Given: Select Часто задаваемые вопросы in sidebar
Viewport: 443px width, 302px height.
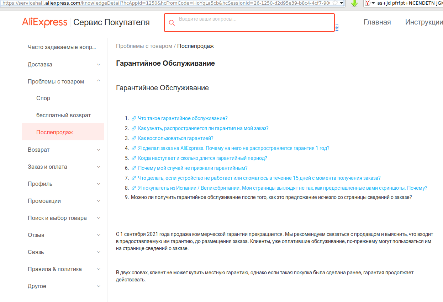Looking at the screenshot, I should [62, 47].
